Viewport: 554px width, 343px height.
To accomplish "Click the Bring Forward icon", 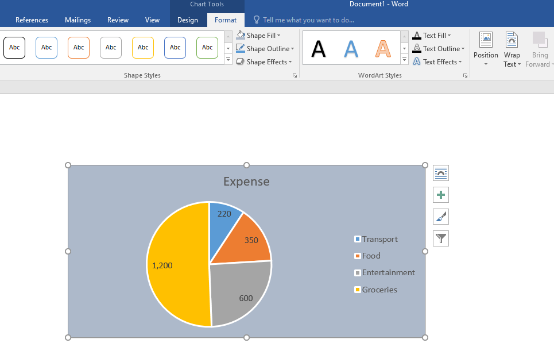I will (539, 40).
